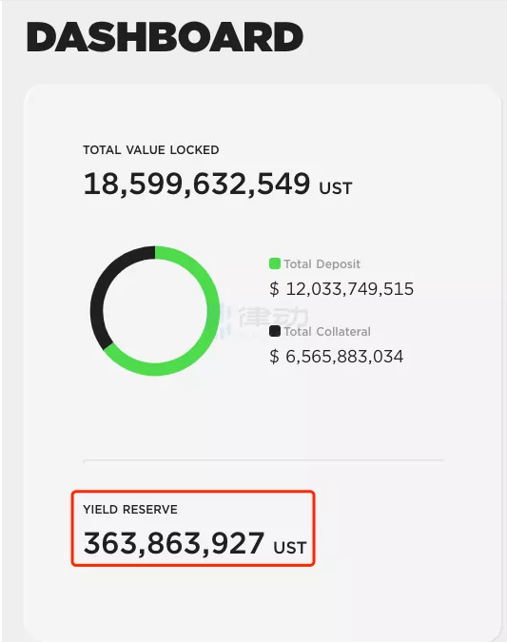Click the black Total Collateral legend swatch
This screenshot has height=642, width=507.
pyautogui.click(x=275, y=331)
